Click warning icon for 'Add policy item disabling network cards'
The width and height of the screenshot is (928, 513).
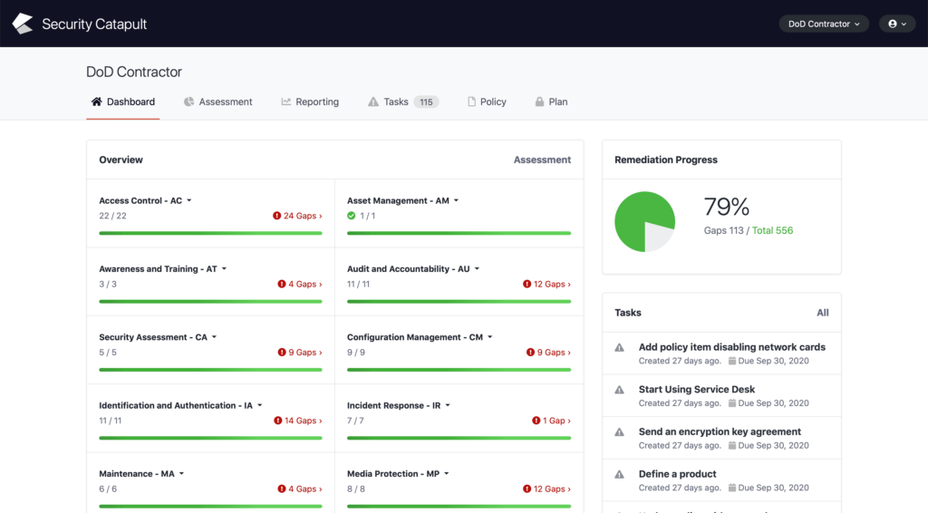pos(619,347)
